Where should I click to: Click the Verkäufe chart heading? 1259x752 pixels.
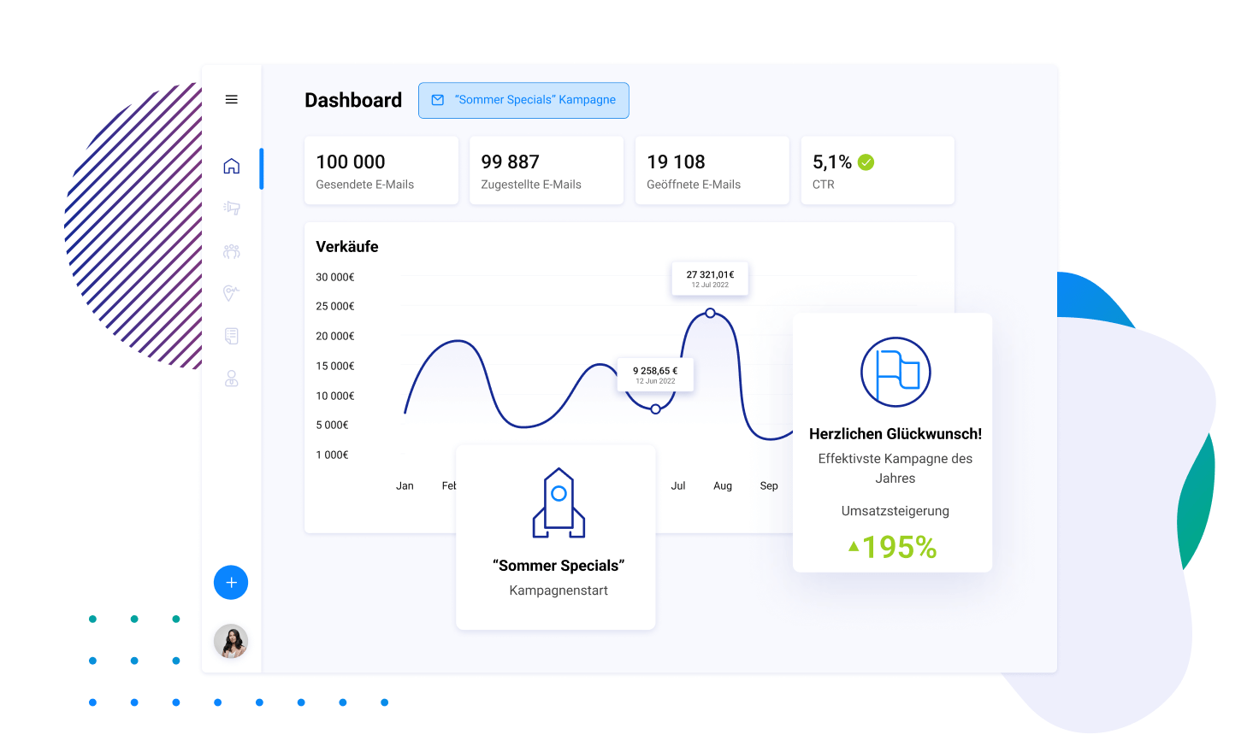347,247
